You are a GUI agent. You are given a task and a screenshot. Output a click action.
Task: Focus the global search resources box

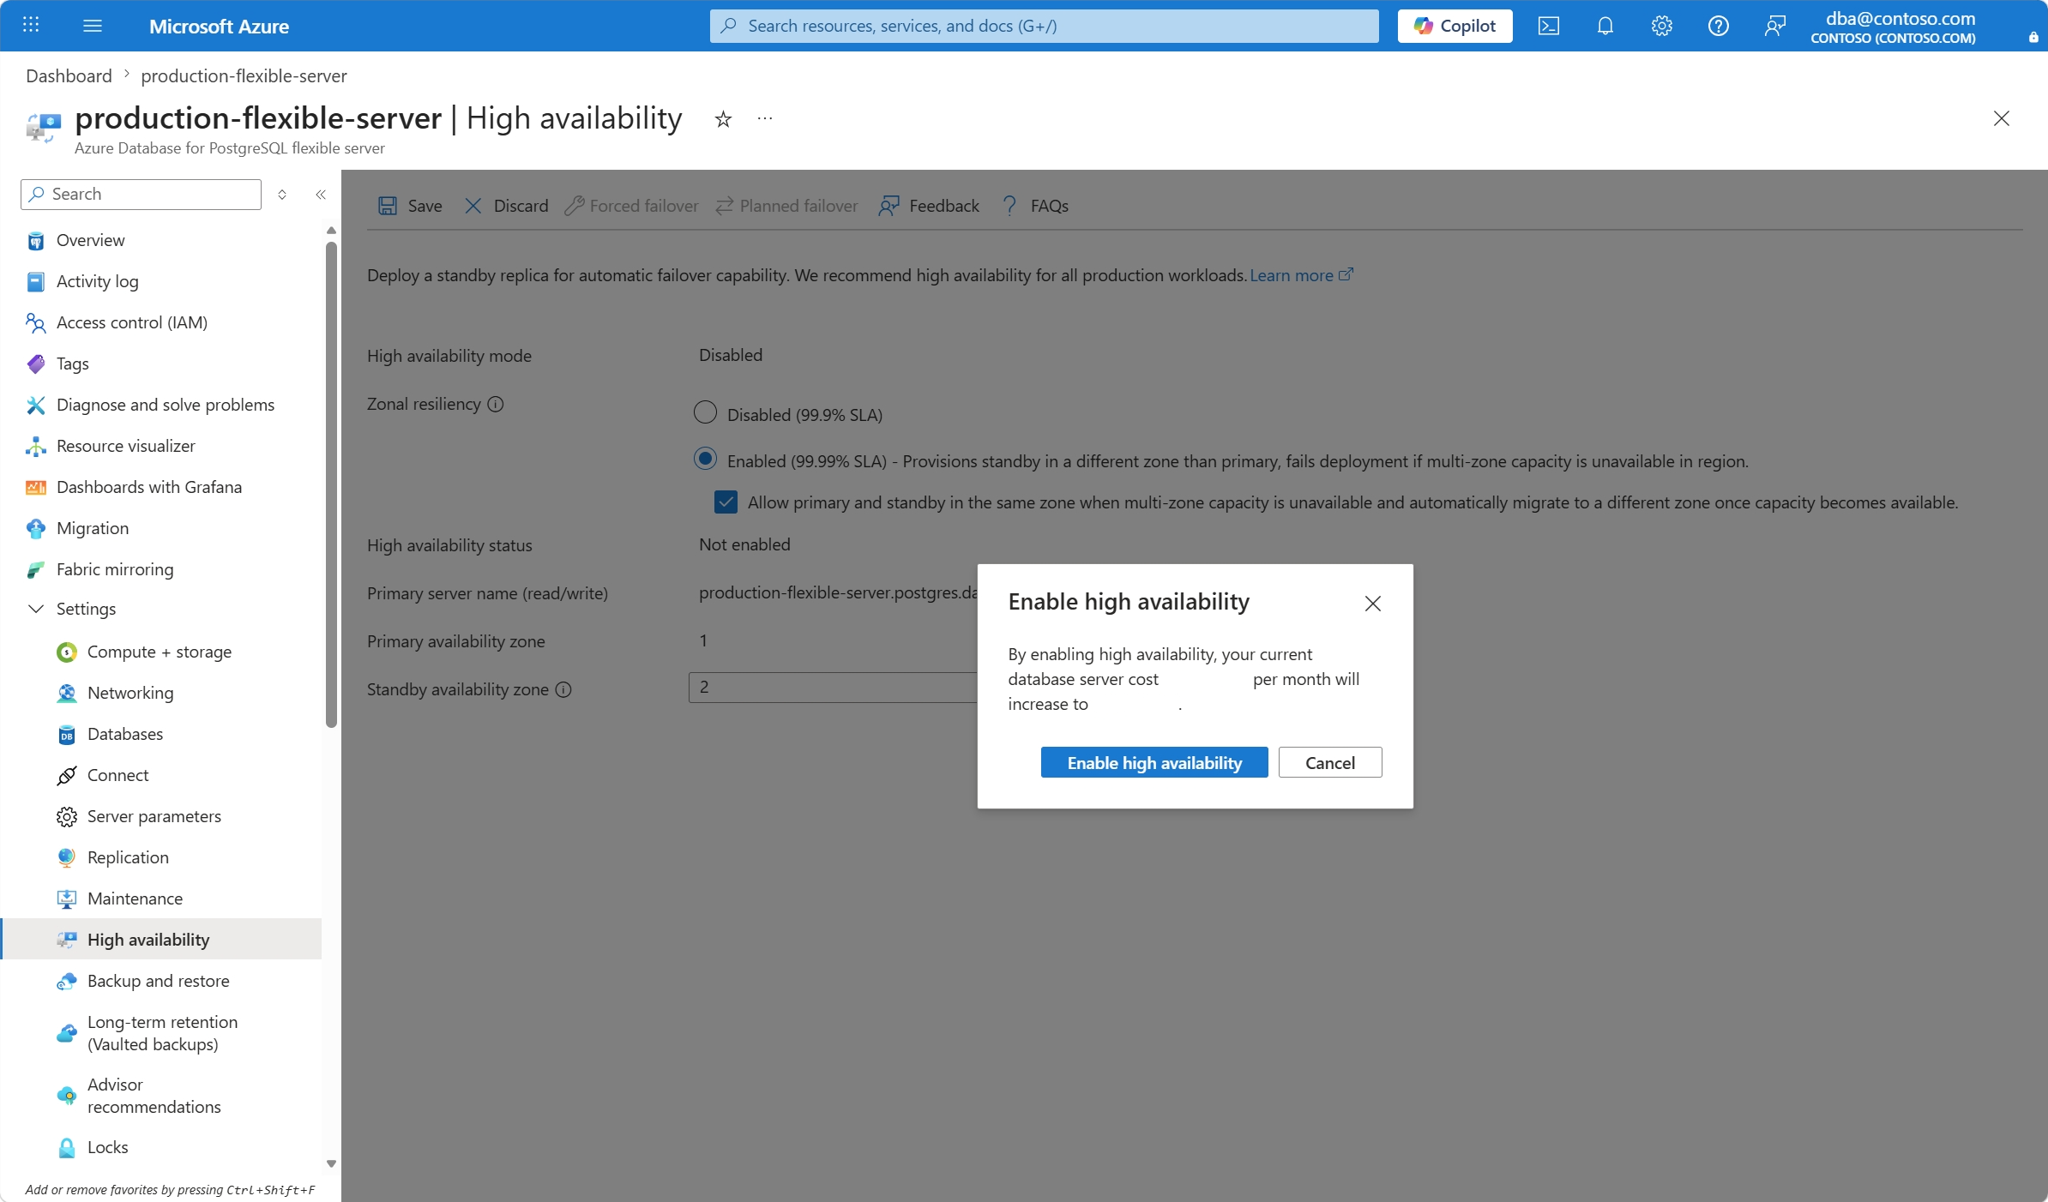click(x=1045, y=26)
